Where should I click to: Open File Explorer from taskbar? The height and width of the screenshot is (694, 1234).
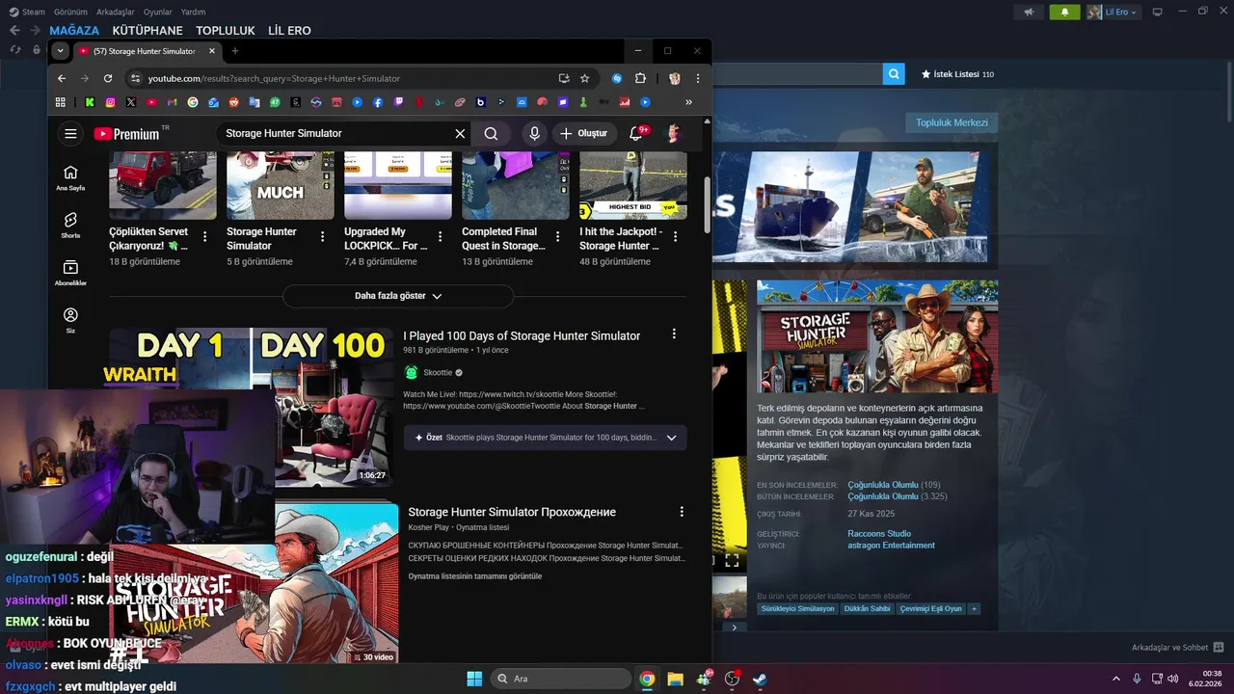click(675, 679)
